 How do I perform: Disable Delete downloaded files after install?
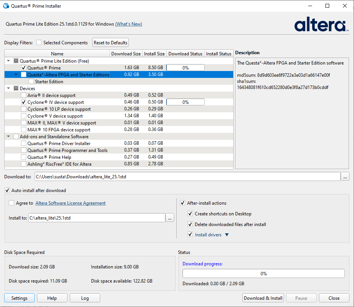coord(190,225)
